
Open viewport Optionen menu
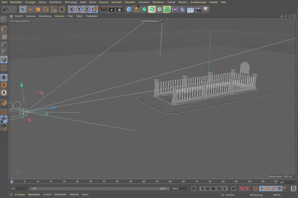[60, 16]
